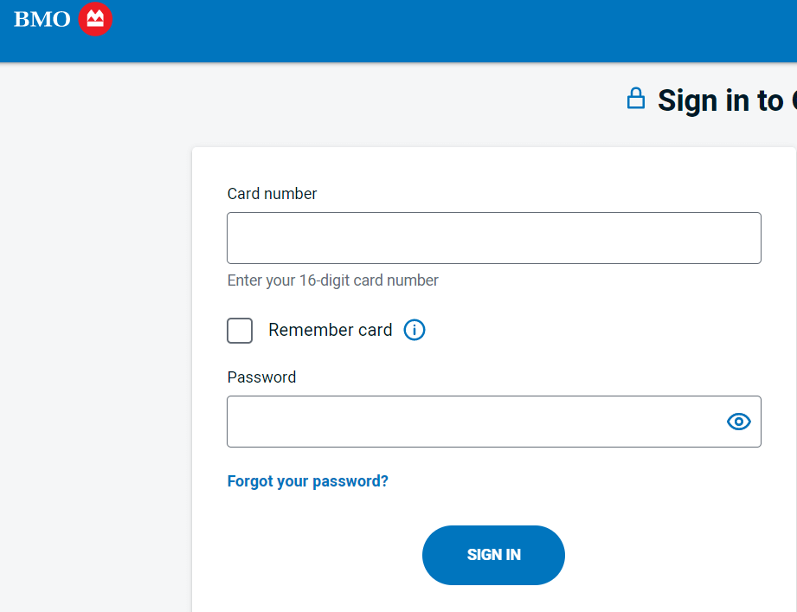
Task: Show password using the eye icon
Action: tap(738, 422)
